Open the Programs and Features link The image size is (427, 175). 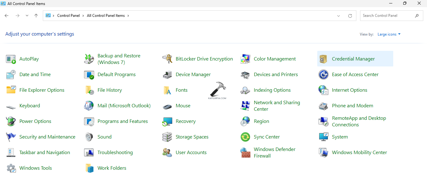tap(123, 121)
